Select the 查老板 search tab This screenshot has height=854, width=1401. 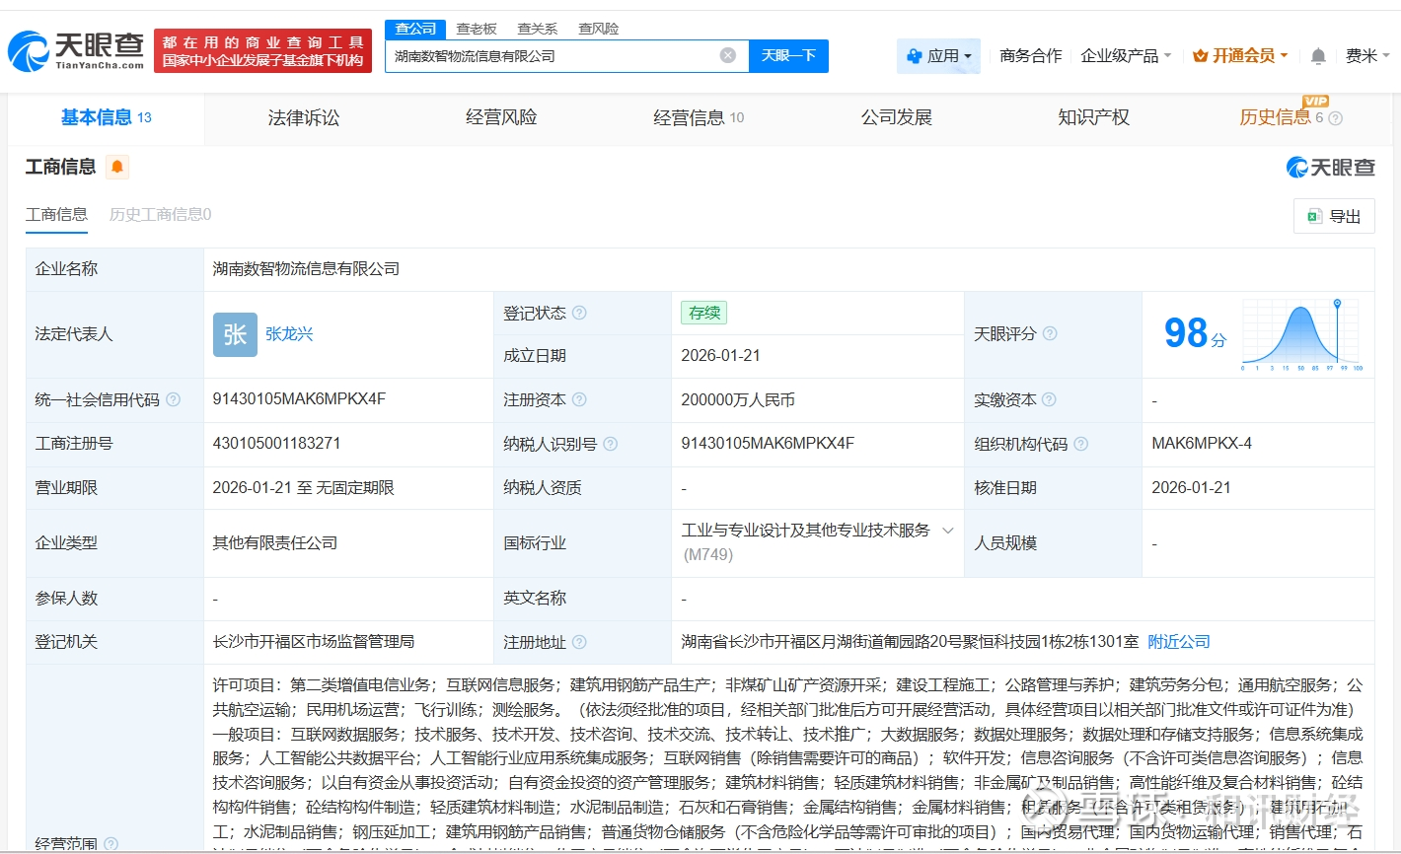477,29
